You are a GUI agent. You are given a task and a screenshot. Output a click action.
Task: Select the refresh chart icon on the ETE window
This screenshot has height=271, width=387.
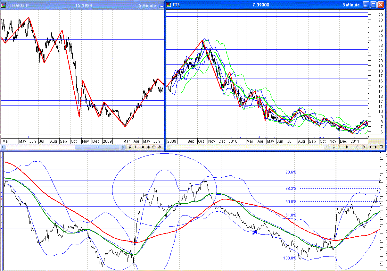click(333, 147)
